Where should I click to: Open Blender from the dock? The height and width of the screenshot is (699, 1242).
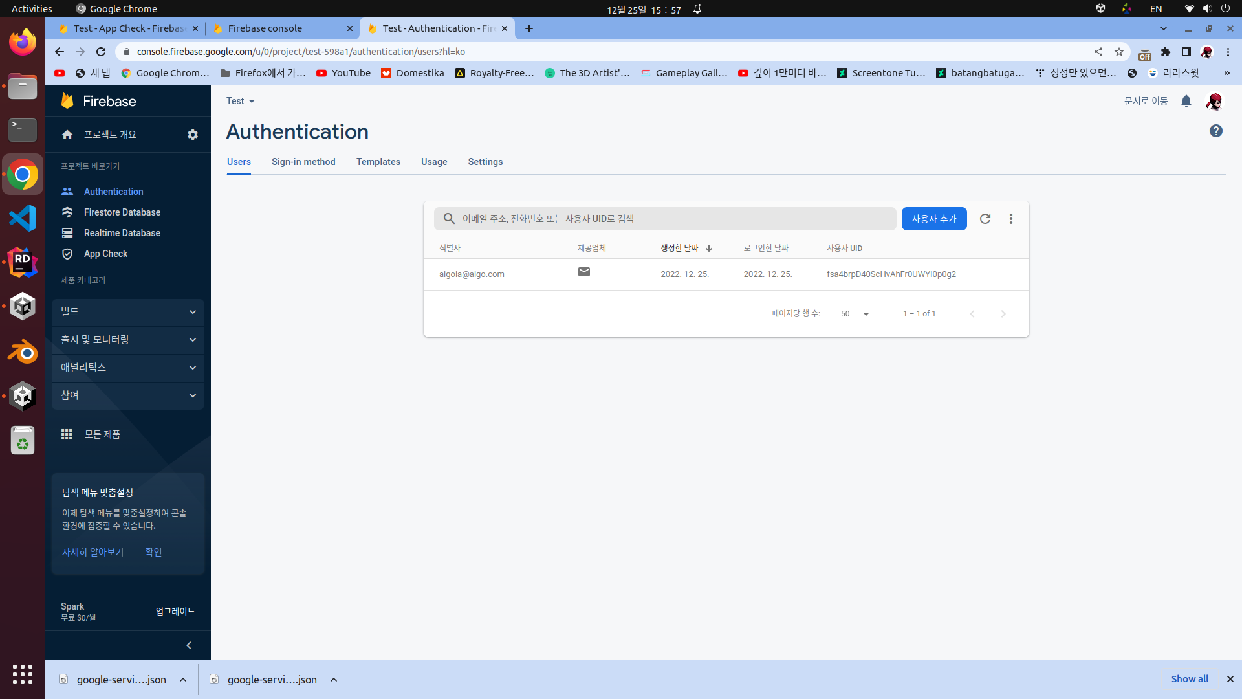click(x=23, y=352)
